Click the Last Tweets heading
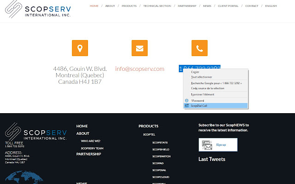 click(x=212, y=159)
